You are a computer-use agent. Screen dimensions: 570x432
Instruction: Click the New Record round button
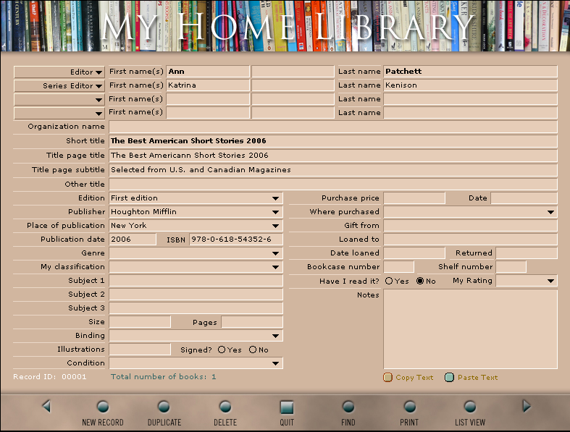(103, 407)
